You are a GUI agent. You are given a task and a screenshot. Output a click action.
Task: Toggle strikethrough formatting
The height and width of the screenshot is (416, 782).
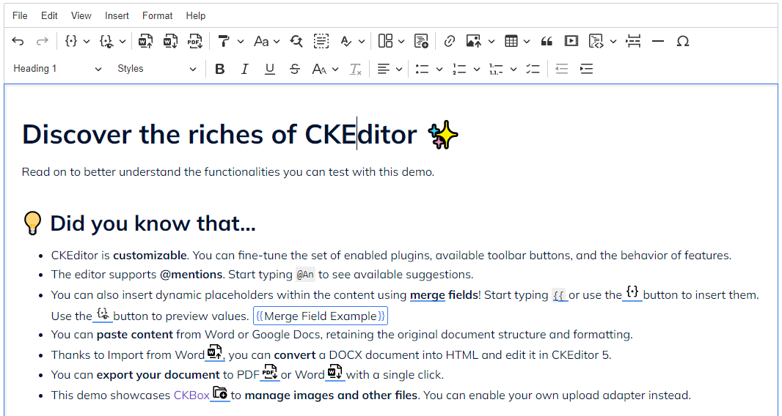(295, 70)
